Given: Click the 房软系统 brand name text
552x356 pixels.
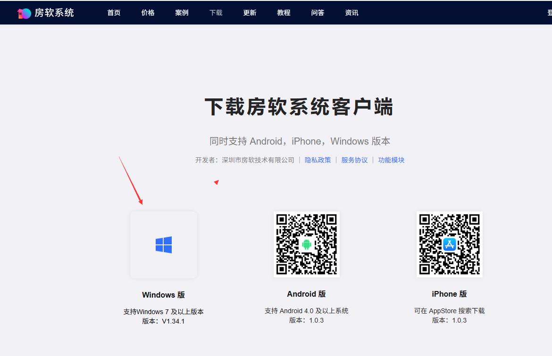Looking at the screenshot, I should pyautogui.click(x=54, y=13).
